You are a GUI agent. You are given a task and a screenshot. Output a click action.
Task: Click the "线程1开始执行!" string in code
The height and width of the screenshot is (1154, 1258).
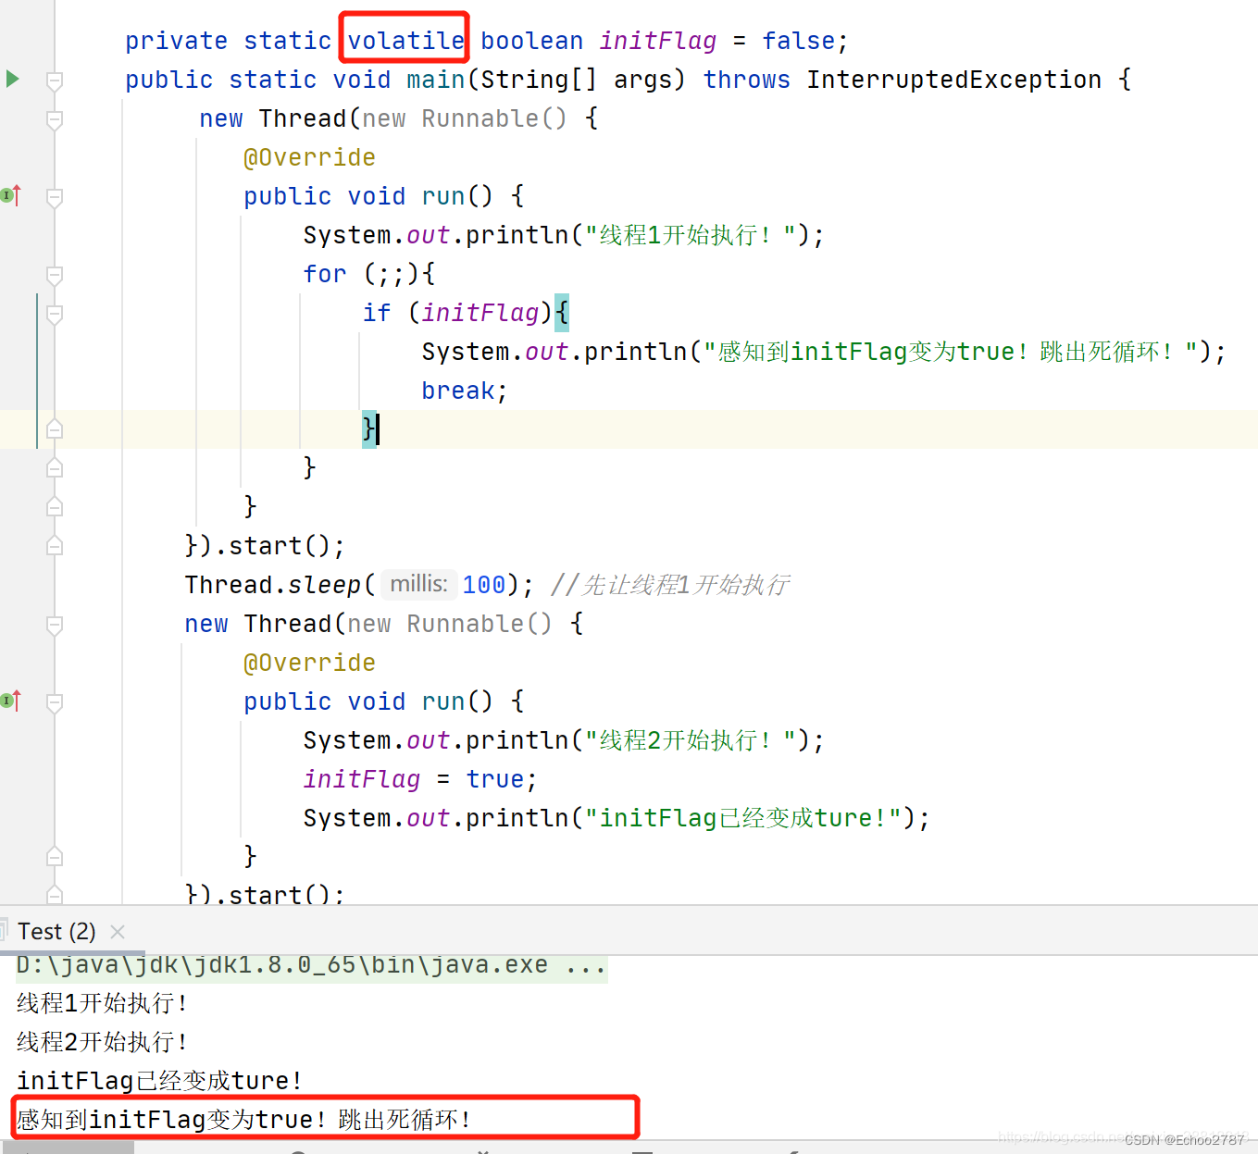click(690, 235)
